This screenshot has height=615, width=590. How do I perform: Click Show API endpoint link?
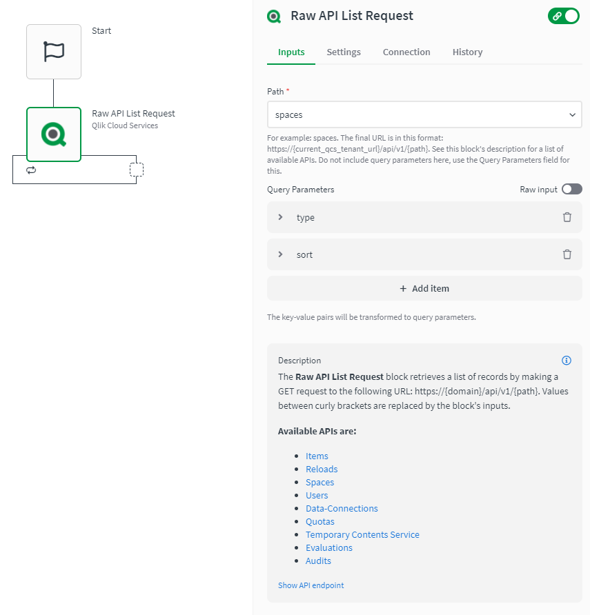click(311, 585)
